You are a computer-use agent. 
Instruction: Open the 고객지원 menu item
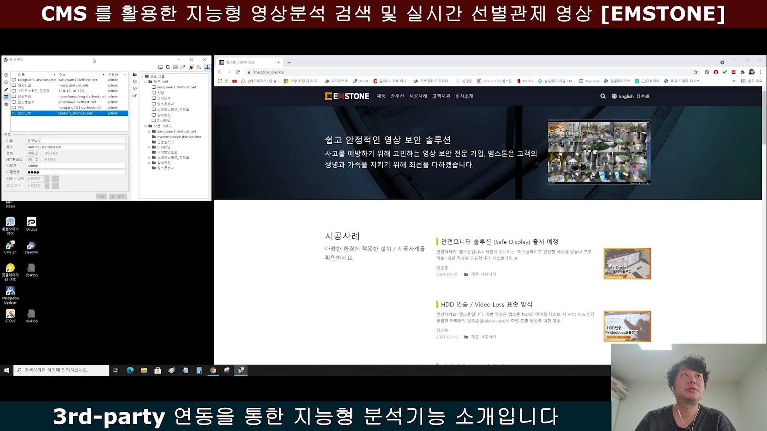pyautogui.click(x=441, y=96)
